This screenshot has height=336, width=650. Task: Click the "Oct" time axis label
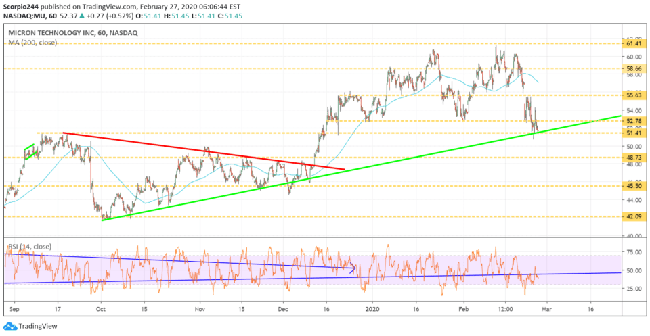(100, 309)
